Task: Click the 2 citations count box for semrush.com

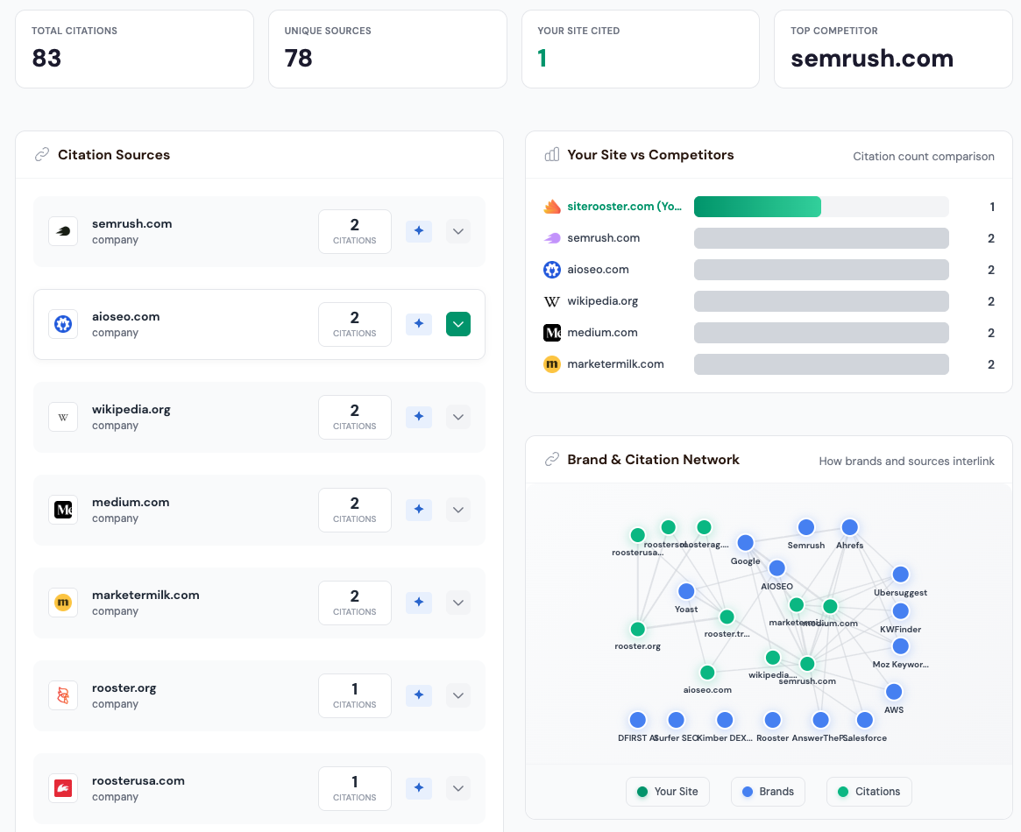Action: tap(355, 231)
